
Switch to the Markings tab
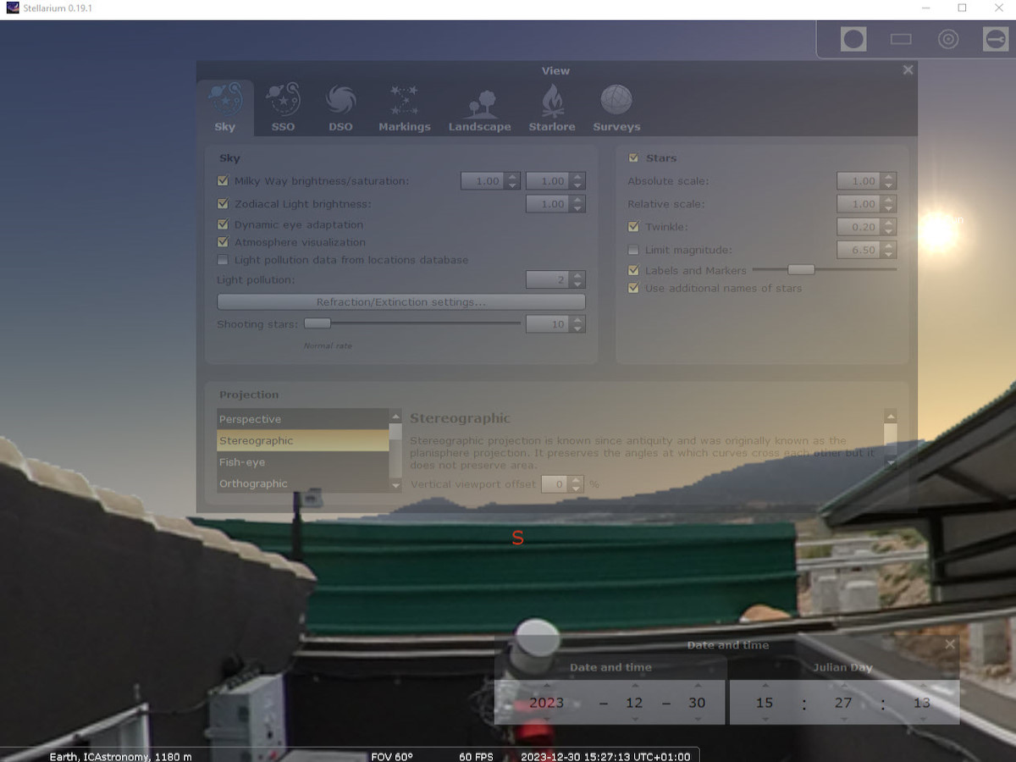(404, 108)
